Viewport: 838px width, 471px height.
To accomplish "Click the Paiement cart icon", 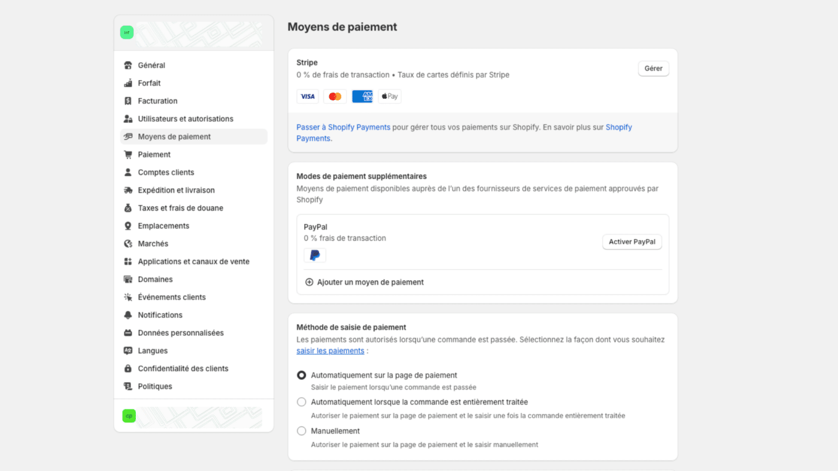I will pos(127,154).
